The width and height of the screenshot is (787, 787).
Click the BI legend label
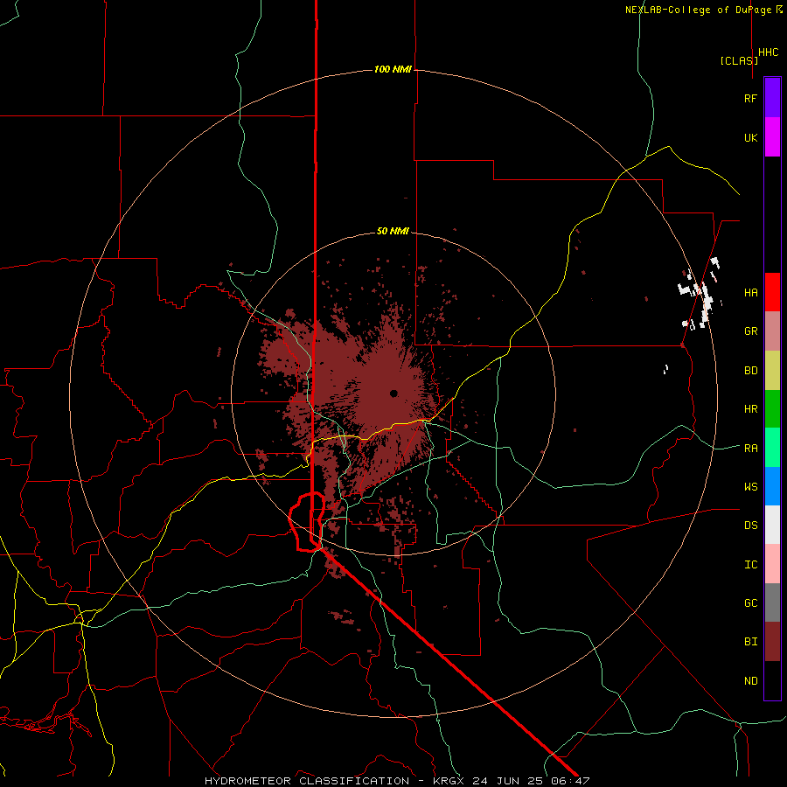coord(750,642)
